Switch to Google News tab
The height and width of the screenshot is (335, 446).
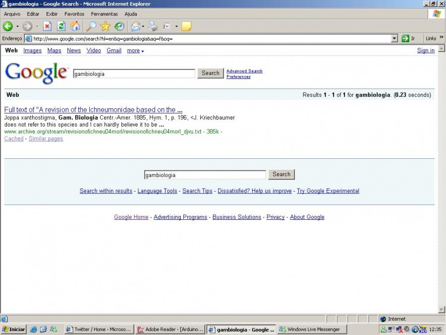click(x=74, y=51)
